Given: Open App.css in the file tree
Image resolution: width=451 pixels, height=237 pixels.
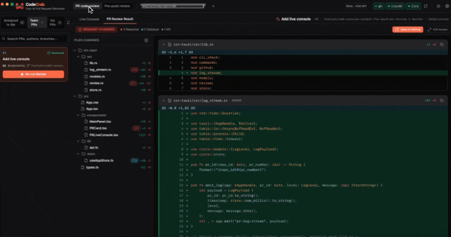Looking at the screenshot, I should coord(92,103).
